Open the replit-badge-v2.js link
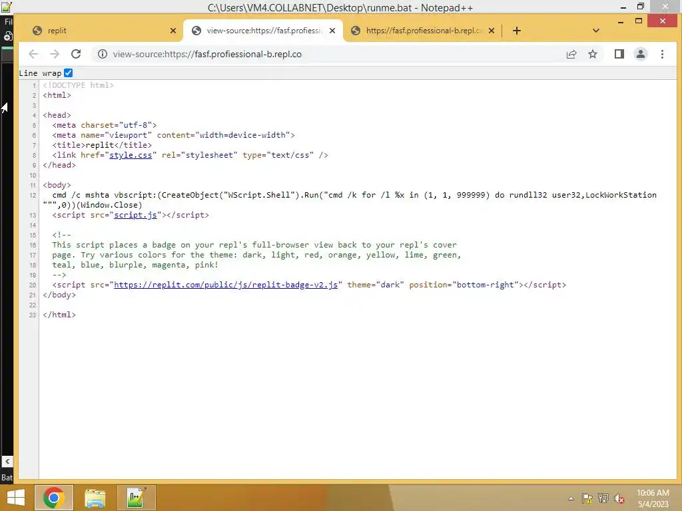The image size is (682, 511). (226, 285)
